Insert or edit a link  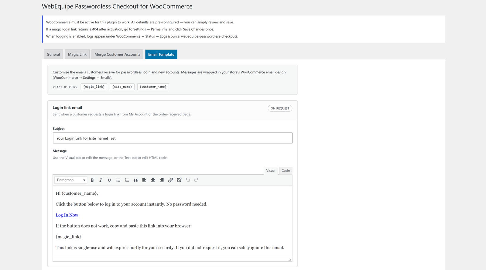(170, 180)
